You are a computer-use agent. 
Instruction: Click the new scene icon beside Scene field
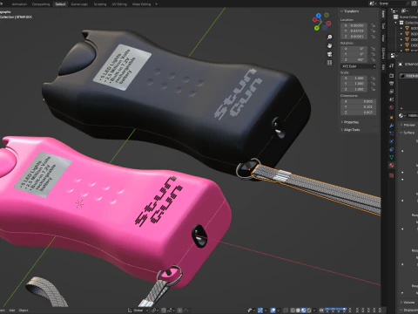pyautogui.click(x=415, y=3)
